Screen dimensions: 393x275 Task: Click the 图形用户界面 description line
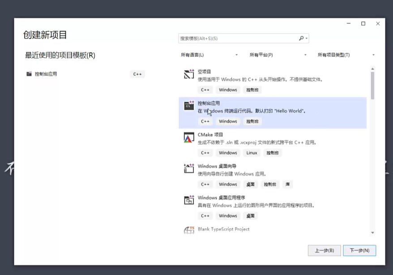click(256, 206)
